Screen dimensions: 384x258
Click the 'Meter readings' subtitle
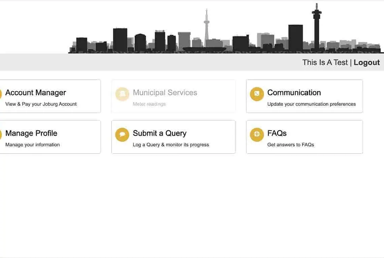coord(149,104)
